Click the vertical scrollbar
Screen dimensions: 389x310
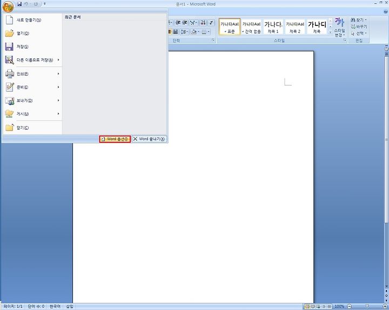[386, 139]
